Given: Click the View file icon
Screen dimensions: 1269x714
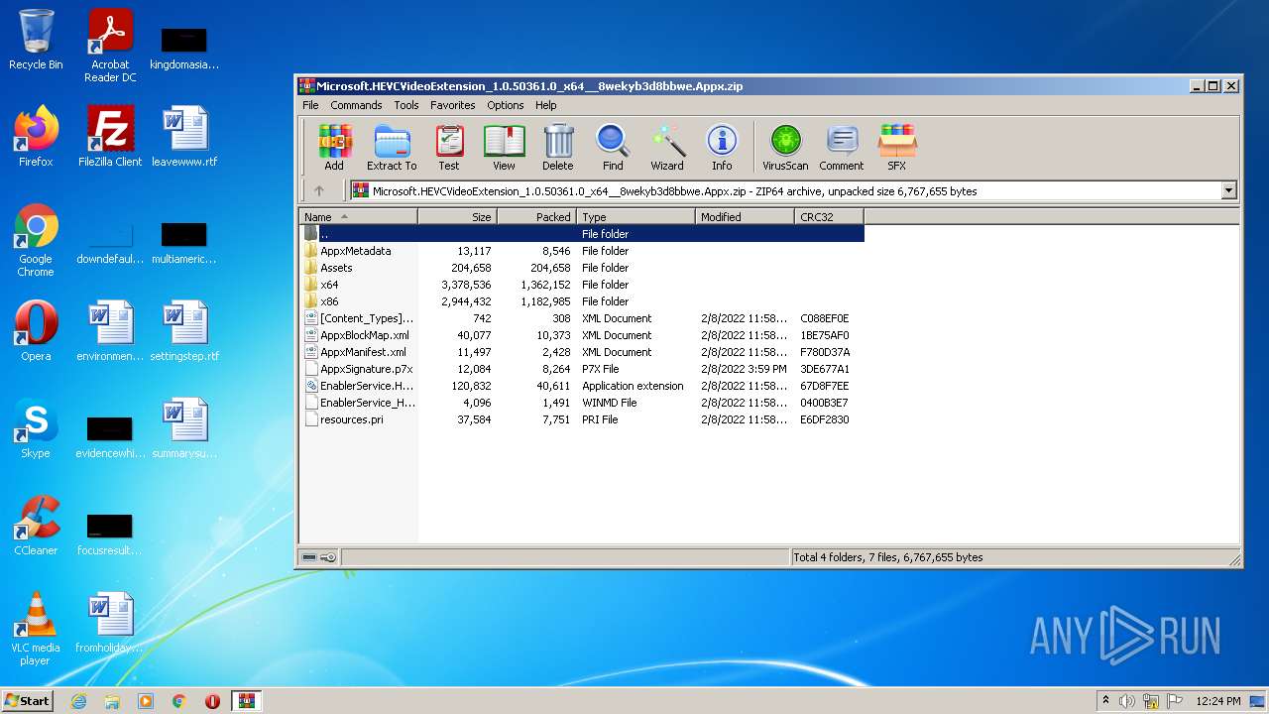Looking at the screenshot, I should click(x=504, y=147).
